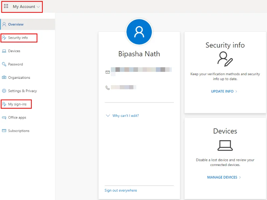
Task: Open Settings & Privacy via its gear icon
Action: 4,90
